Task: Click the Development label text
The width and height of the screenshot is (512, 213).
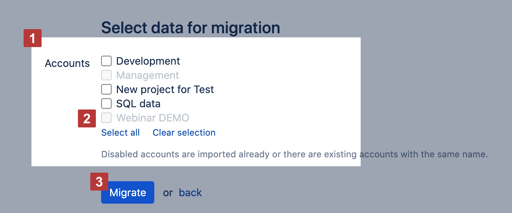Action: tap(148, 61)
